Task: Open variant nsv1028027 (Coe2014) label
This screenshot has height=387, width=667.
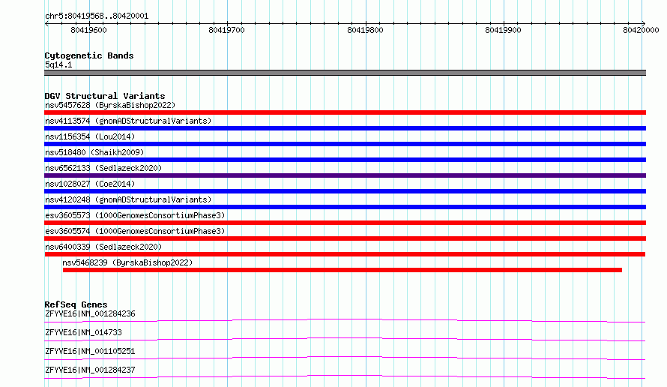Action: click(90, 184)
